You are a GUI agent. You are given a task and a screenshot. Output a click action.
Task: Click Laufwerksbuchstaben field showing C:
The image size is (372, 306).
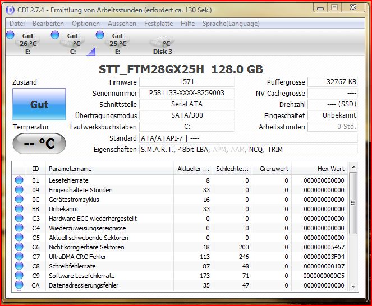(x=187, y=127)
